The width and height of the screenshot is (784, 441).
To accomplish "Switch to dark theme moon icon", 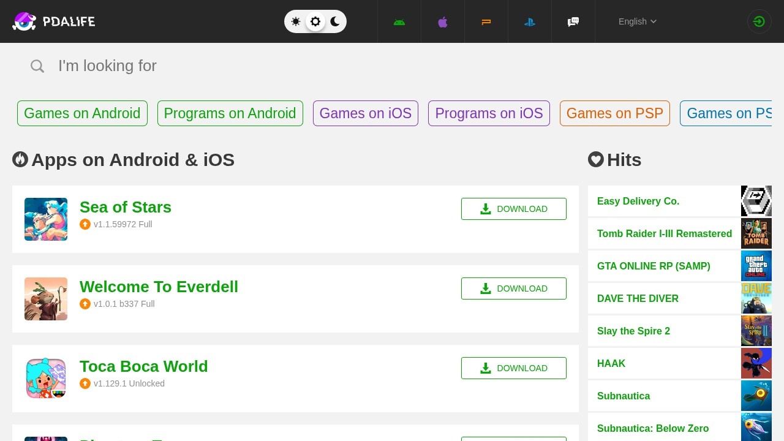I will (x=335, y=21).
